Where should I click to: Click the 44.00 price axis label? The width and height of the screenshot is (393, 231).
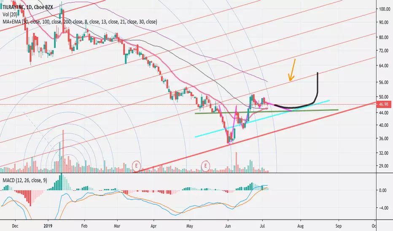(x=385, y=113)
